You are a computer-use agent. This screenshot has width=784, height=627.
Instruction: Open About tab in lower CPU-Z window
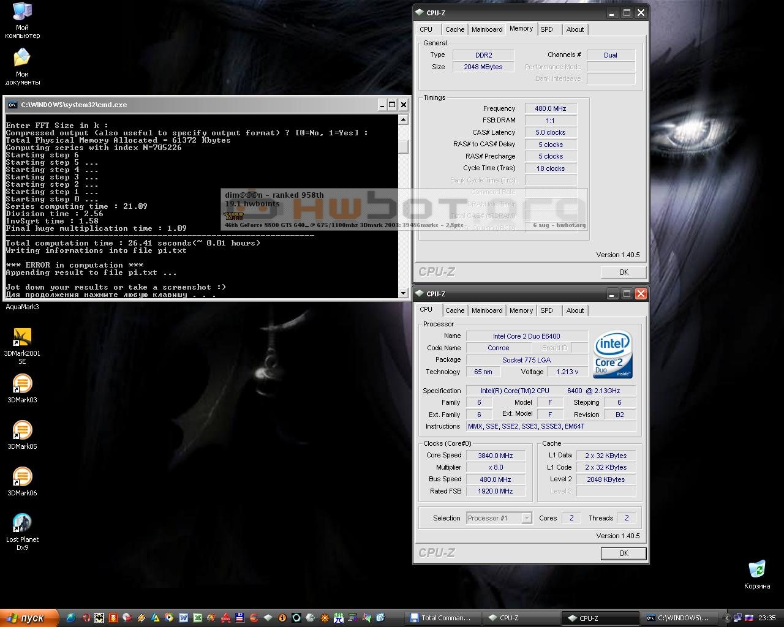575,310
